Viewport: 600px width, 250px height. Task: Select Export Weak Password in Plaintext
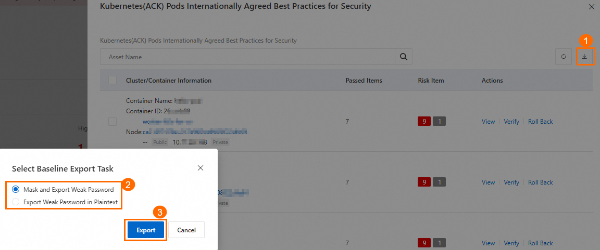pyautogui.click(x=16, y=202)
